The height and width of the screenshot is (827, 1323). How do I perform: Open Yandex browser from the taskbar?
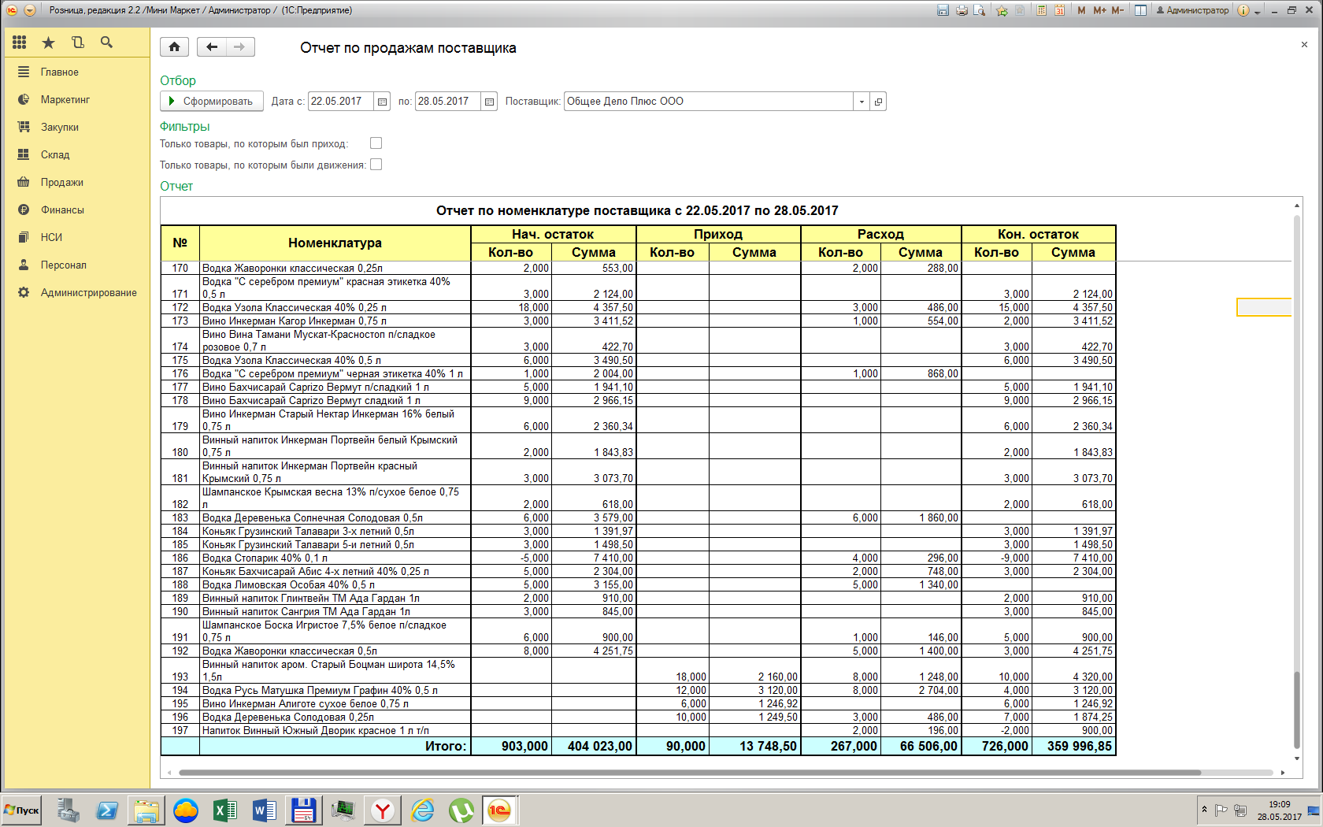[383, 810]
